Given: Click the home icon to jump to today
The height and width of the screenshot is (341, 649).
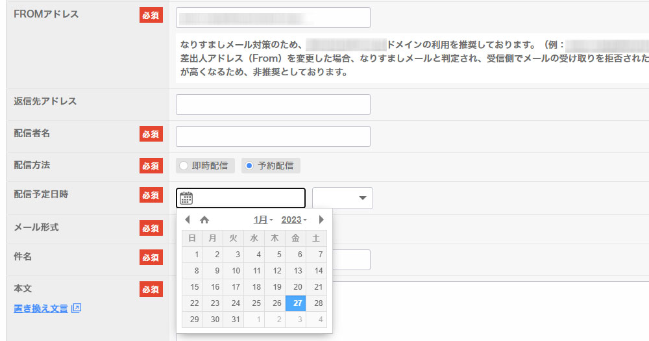Looking at the screenshot, I should click(204, 220).
